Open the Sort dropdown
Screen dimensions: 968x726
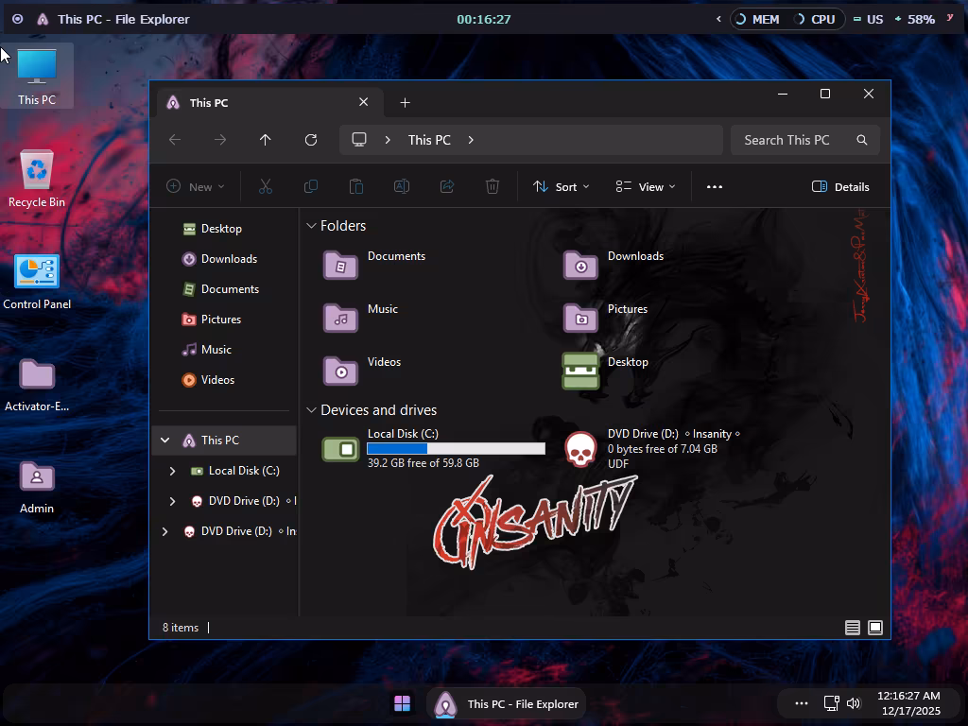pyautogui.click(x=561, y=187)
